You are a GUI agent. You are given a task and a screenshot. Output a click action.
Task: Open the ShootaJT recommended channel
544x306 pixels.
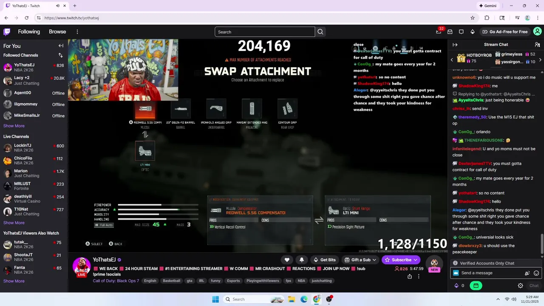34,257
